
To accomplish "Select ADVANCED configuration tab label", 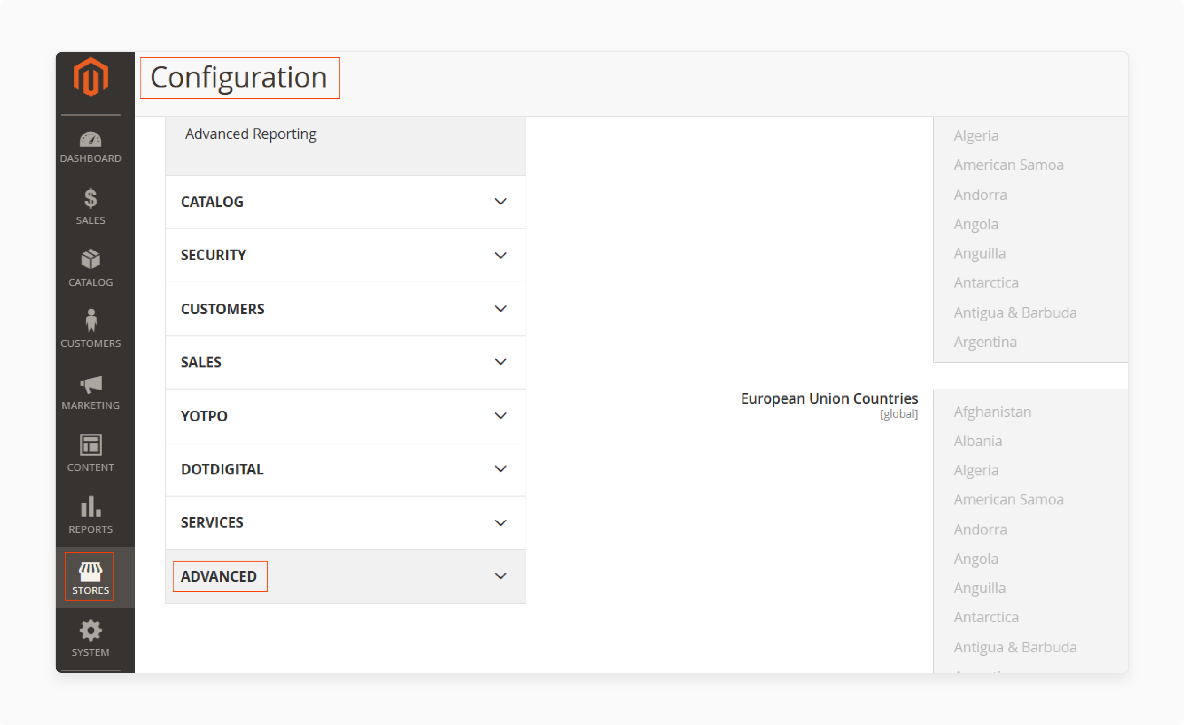I will point(219,577).
